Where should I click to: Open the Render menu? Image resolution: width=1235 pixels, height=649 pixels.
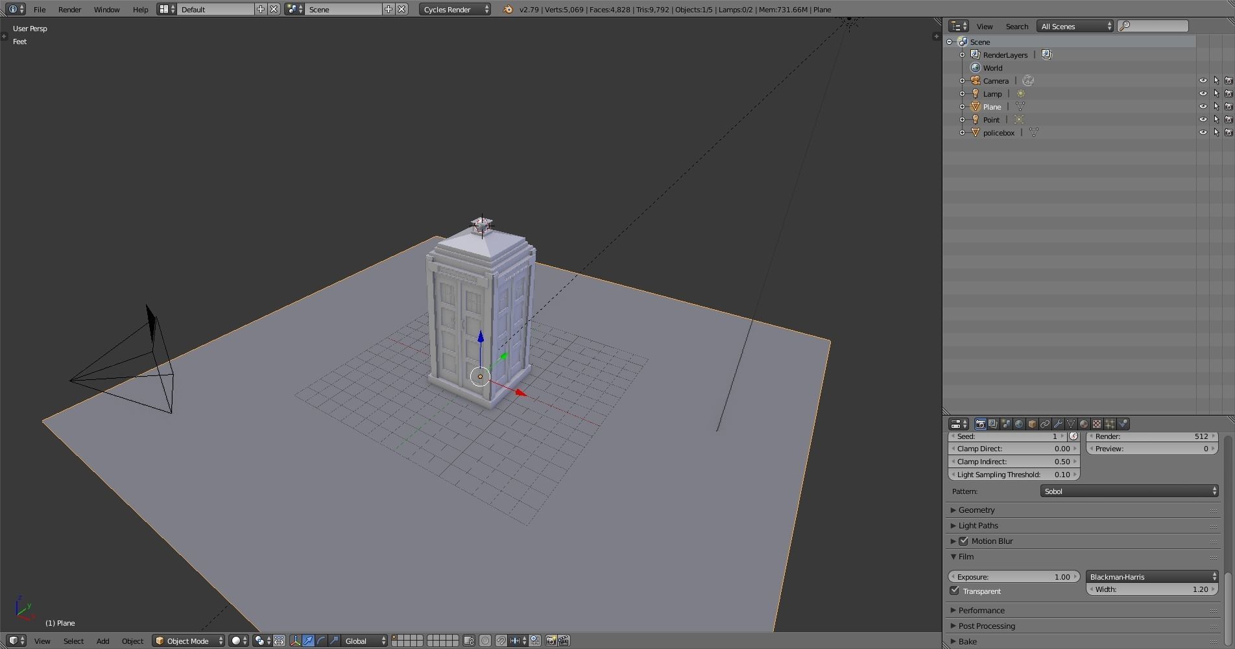point(69,9)
